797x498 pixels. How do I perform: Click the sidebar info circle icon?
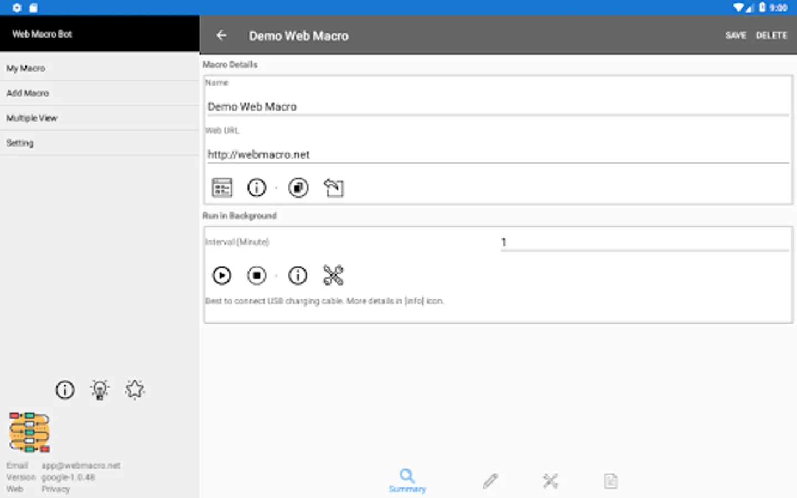65,390
